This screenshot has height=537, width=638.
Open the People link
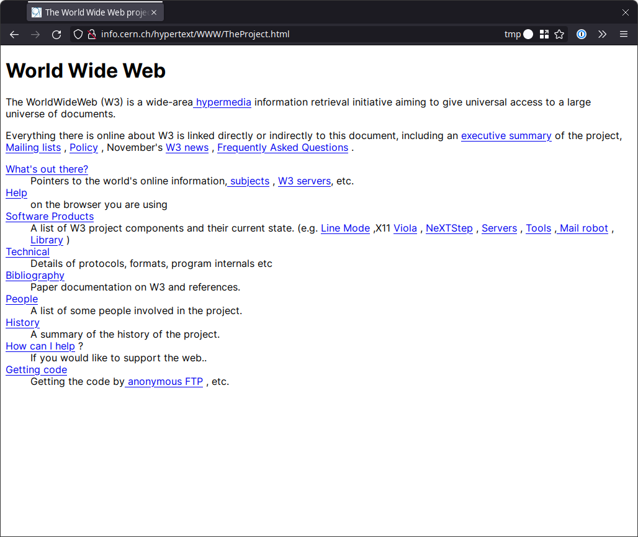[x=22, y=299]
